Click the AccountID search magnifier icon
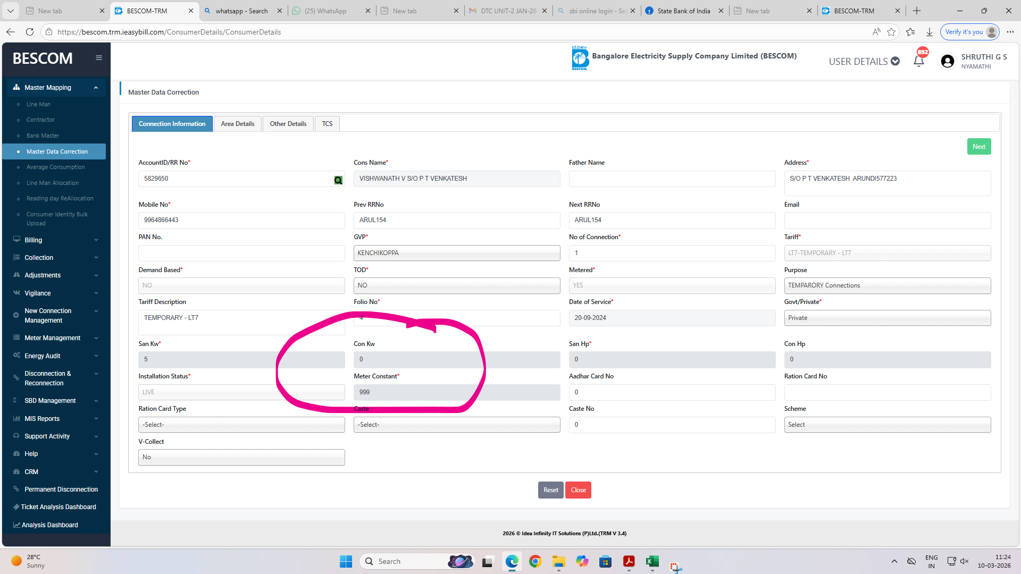1021x574 pixels. pos(338,180)
